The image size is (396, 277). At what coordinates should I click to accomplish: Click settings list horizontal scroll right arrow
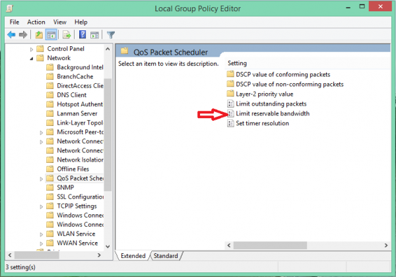(386, 245)
